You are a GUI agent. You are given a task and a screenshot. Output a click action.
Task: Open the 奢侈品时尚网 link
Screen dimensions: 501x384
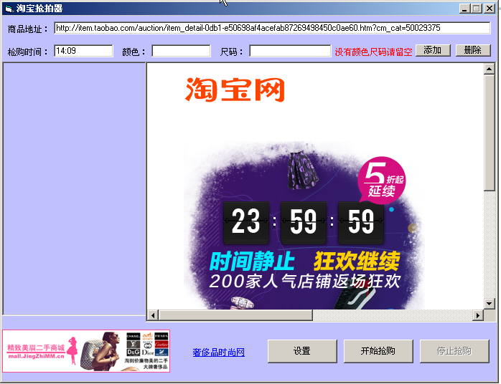(218, 352)
